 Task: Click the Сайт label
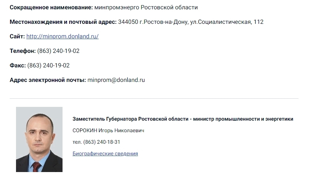pos(17,36)
